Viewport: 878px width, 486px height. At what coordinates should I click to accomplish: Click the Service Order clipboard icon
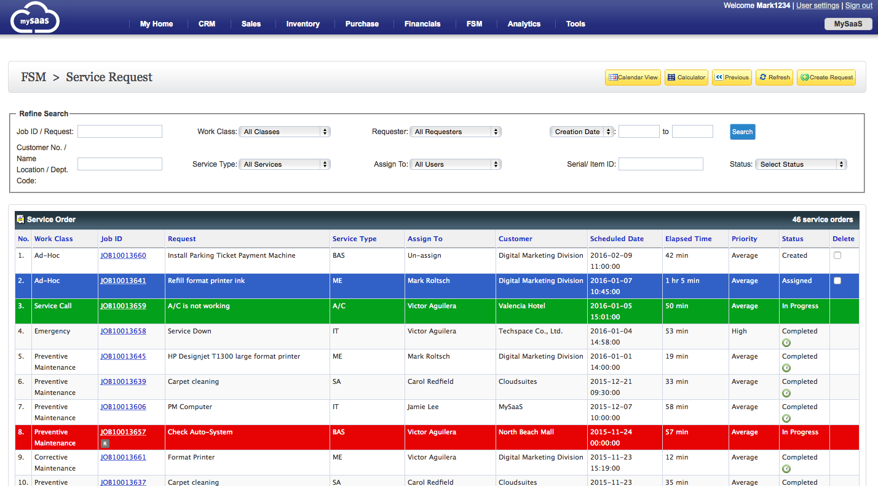coord(20,219)
